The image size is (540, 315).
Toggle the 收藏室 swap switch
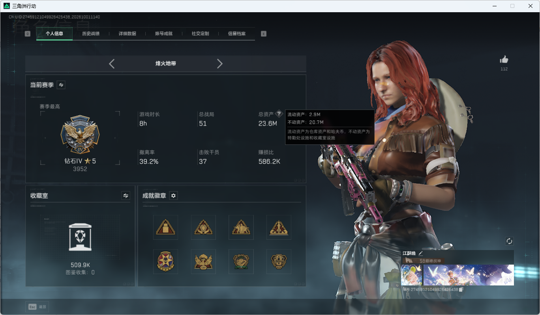[x=126, y=196]
